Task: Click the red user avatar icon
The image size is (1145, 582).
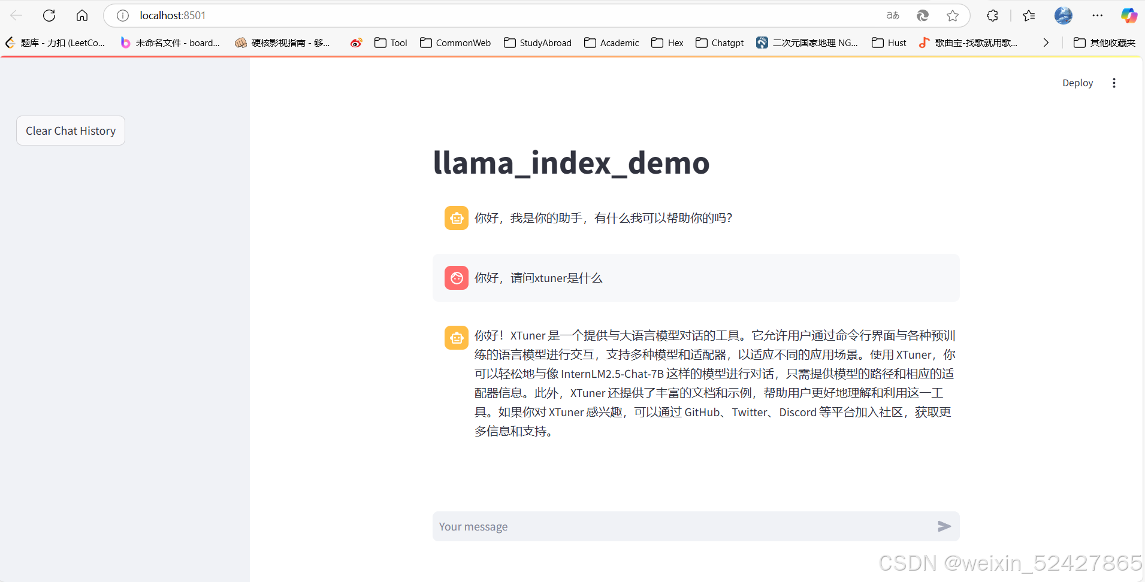Action: (457, 278)
